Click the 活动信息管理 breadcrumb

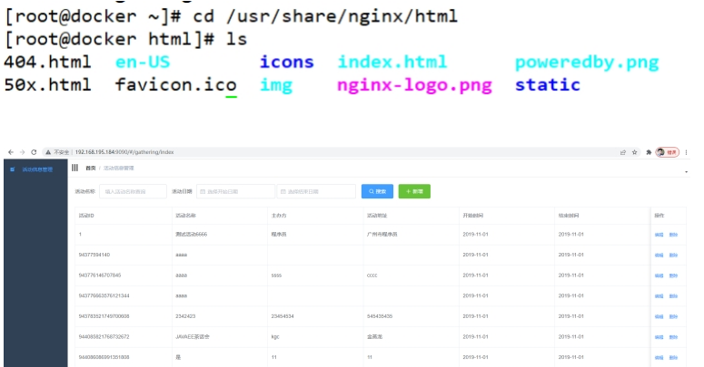pyautogui.click(x=118, y=168)
